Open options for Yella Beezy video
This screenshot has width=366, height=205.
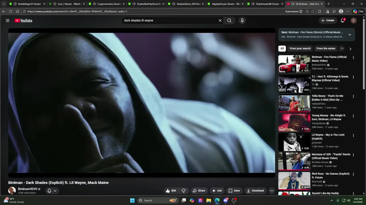pos(353,97)
